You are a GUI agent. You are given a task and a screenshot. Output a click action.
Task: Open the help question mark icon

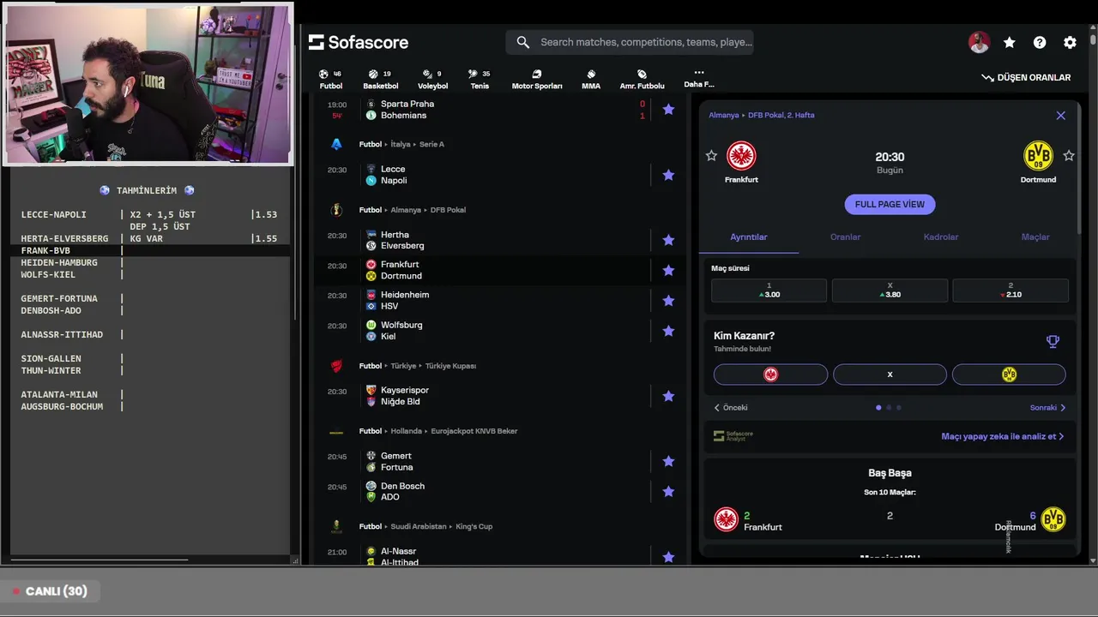point(1040,42)
